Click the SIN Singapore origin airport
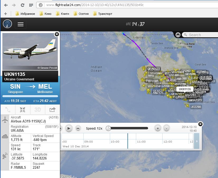Viewport: 218px width, 178px height. tap(15, 89)
